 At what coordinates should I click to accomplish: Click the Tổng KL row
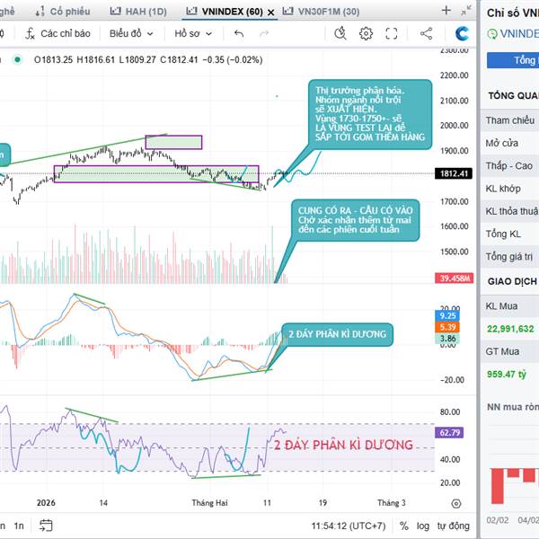(x=509, y=234)
